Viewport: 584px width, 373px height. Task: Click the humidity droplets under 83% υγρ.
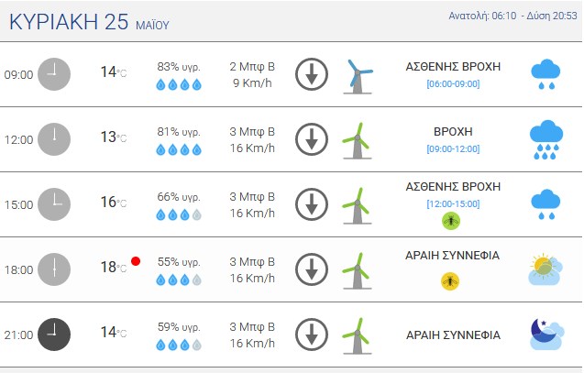tap(179, 85)
